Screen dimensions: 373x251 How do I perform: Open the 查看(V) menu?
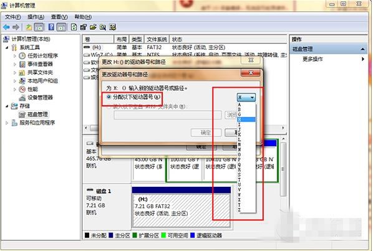coord(59,17)
